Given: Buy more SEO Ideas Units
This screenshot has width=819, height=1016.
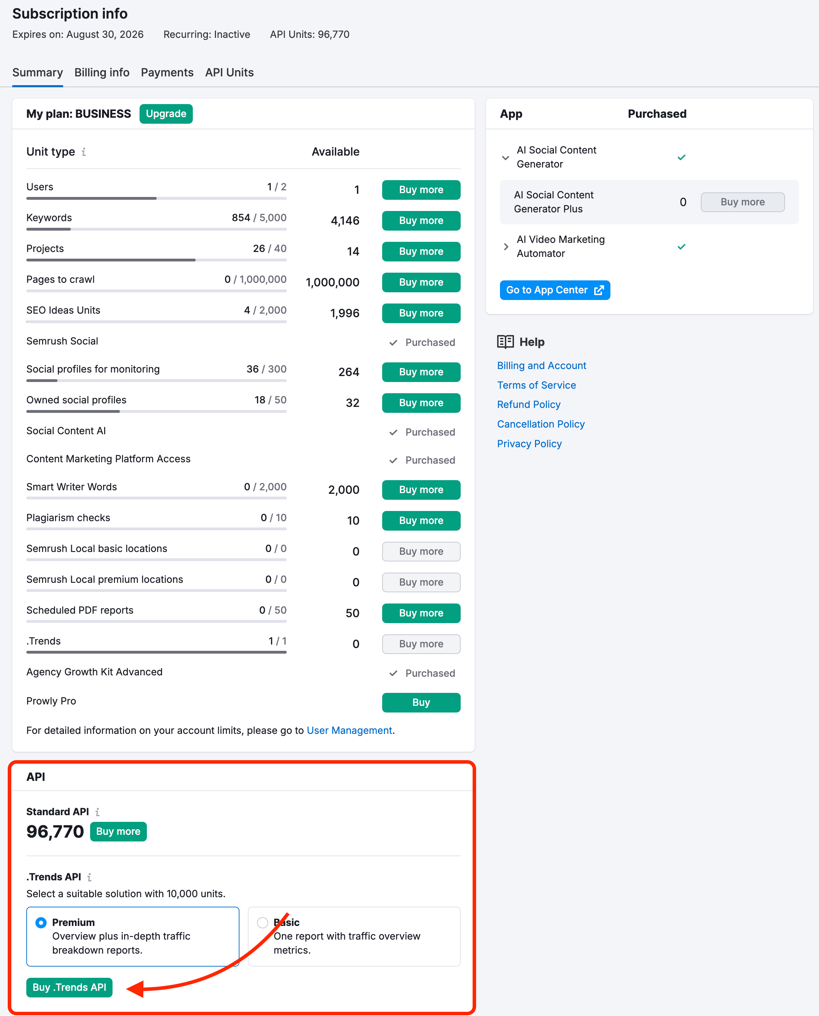Looking at the screenshot, I should pyautogui.click(x=421, y=313).
